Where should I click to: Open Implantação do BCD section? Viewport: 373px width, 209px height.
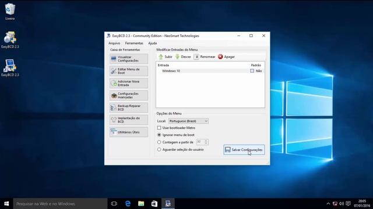point(129,120)
